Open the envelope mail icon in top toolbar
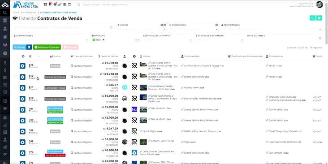This screenshot has height=164, width=328. coord(65,4)
